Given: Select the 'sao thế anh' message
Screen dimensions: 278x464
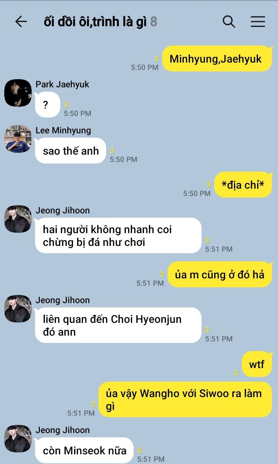Looking at the screenshot, I should 71,150.
